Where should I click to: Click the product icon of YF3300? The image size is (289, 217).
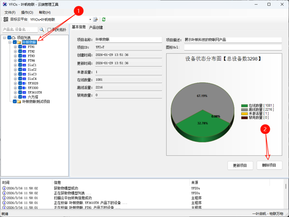coord(24,88)
